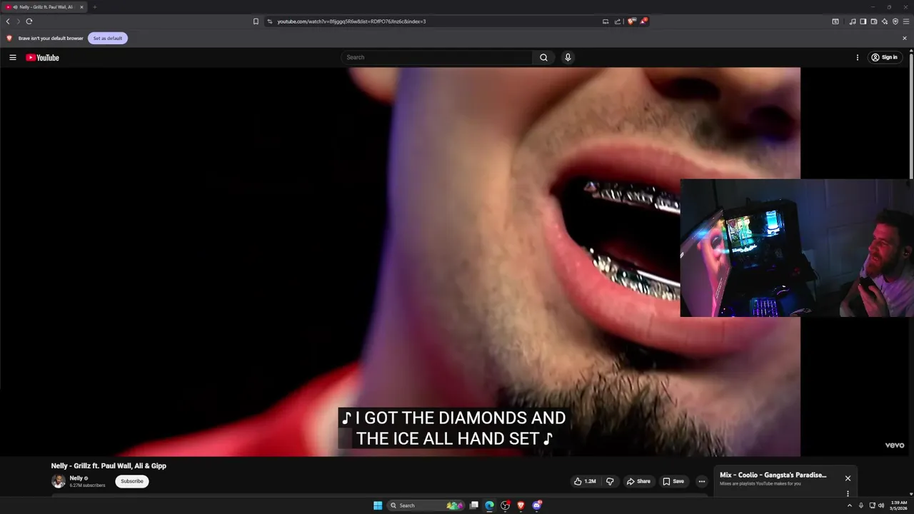Open Leo AI sparkle icon
The image size is (914, 514).
point(885,21)
